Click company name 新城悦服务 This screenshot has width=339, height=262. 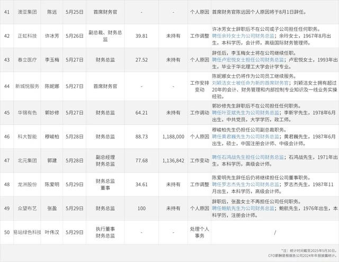27,86
